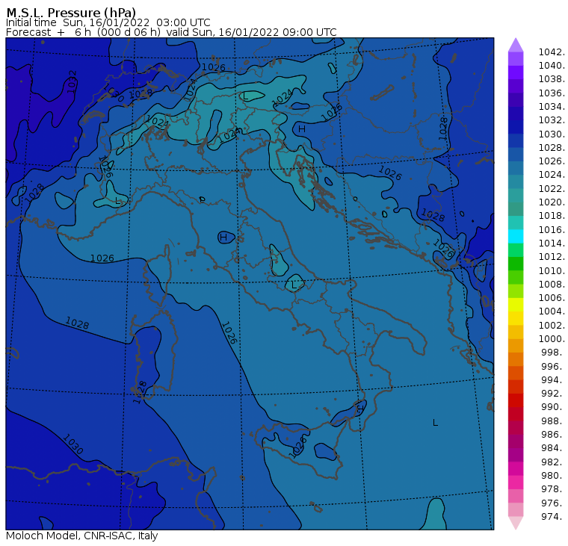568x546 pixels.
Task: Click the H marker northeast of the Adriatic
Action: point(302,129)
